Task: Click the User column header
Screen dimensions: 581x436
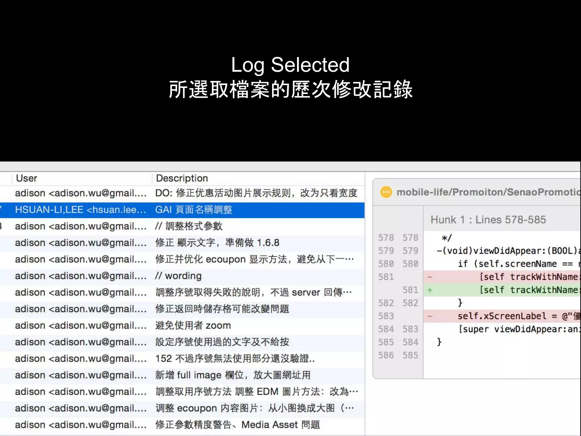Action: click(26, 178)
